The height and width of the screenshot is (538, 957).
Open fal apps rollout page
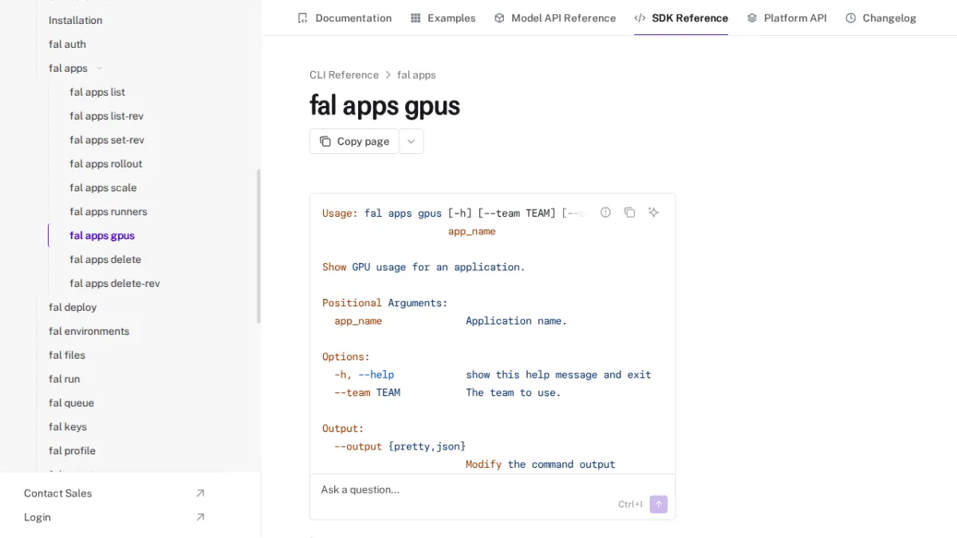coord(106,163)
